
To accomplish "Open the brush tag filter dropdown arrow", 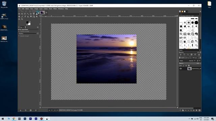I will click(x=200, y=14).
